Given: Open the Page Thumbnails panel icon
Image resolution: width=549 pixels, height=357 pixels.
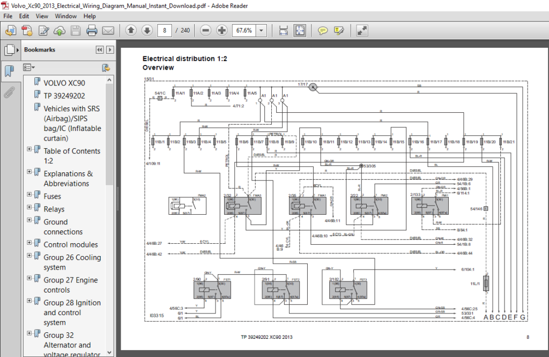Looking at the screenshot, I should (x=9, y=50).
